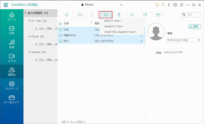The width and height of the screenshot is (204, 124).
Task: Open the import contacts toolbar button
Action: [x=80, y=15]
